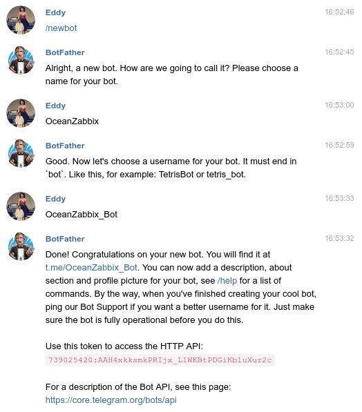Click BotFather's avatar beside the Done! Congratulations message

point(21,246)
